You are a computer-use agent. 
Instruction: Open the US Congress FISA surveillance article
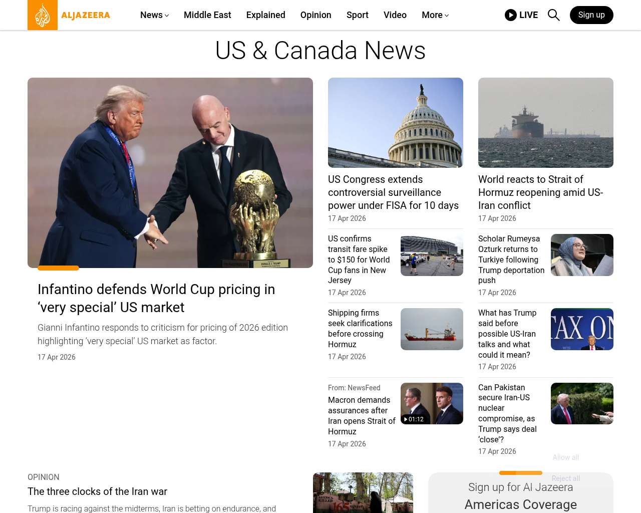[x=393, y=192]
